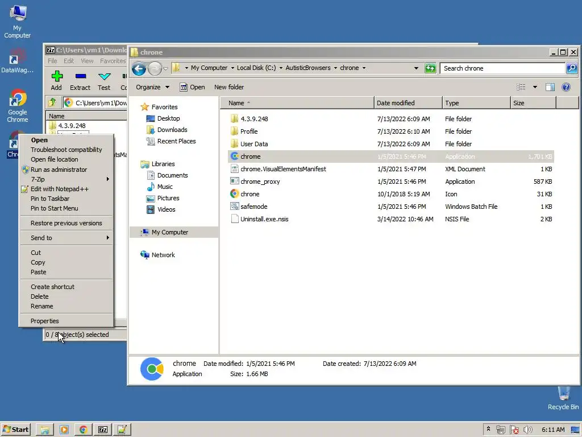Viewport: 582px width, 437px height.
Task: Expand 7-Zip submenu in context menu
Action: pos(66,179)
